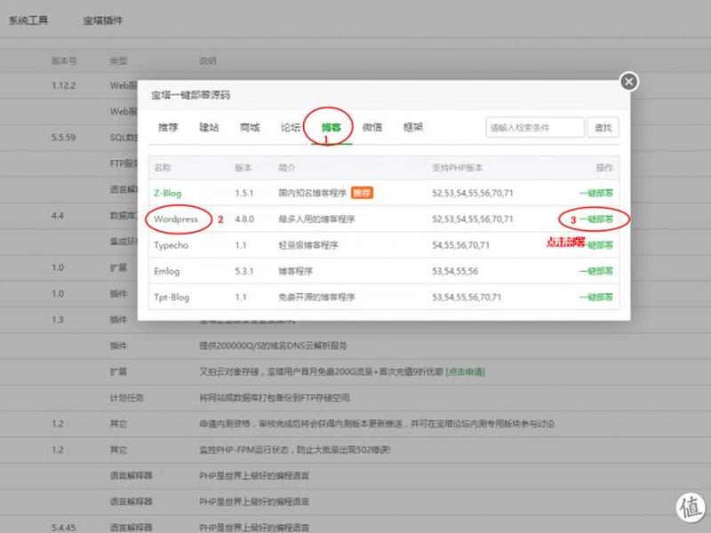This screenshot has width=711, height=533.
Task: Click Wordpress version 4.8.0
Action: point(244,219)
